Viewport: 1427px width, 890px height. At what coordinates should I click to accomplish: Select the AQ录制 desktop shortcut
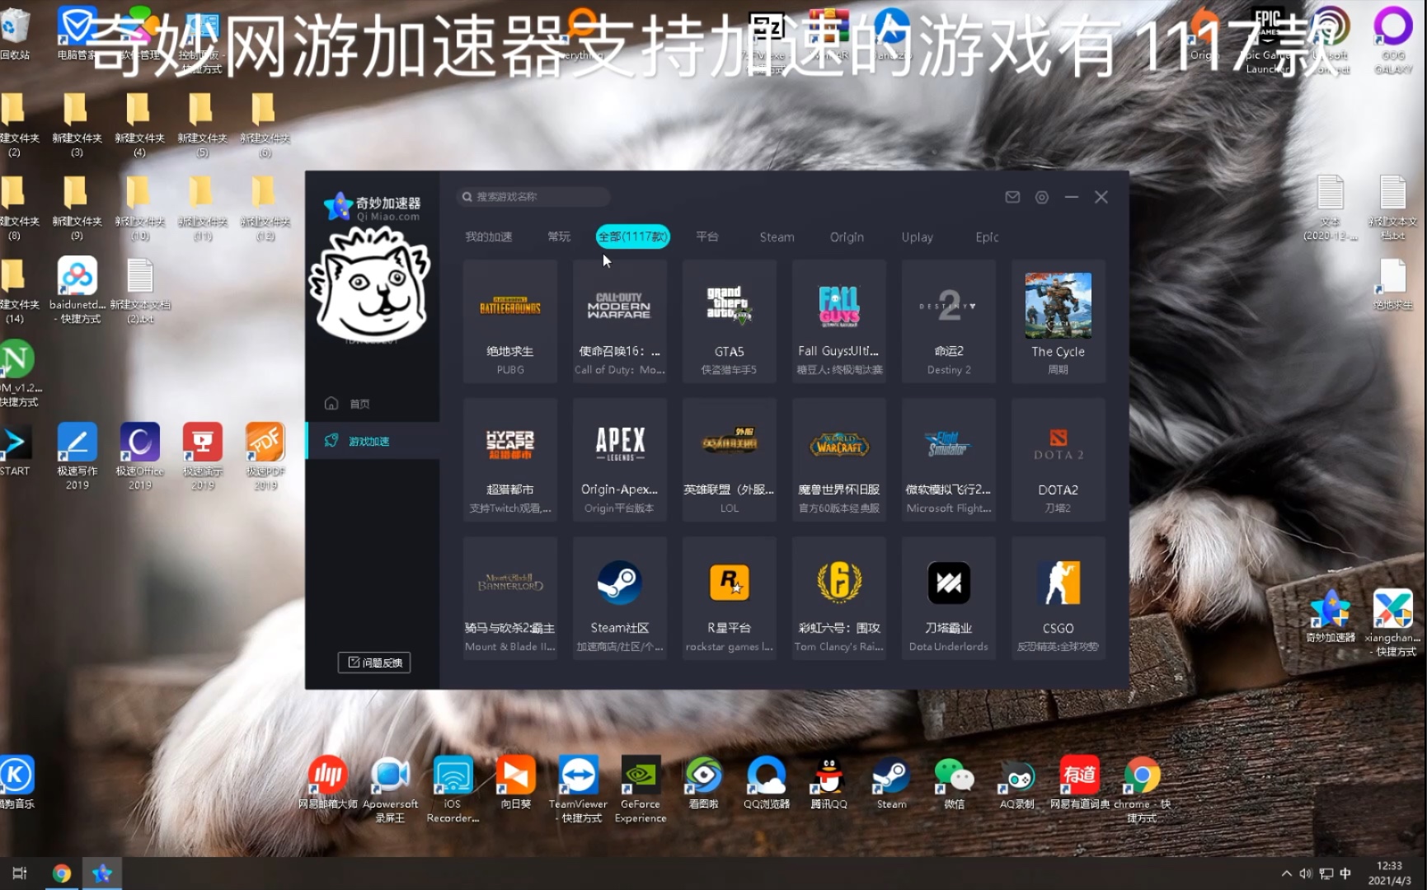coord(1016,783)
